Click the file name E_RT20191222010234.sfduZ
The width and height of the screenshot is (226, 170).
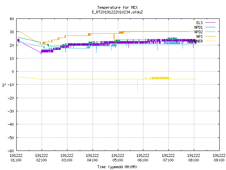click(x=117, y=12)
